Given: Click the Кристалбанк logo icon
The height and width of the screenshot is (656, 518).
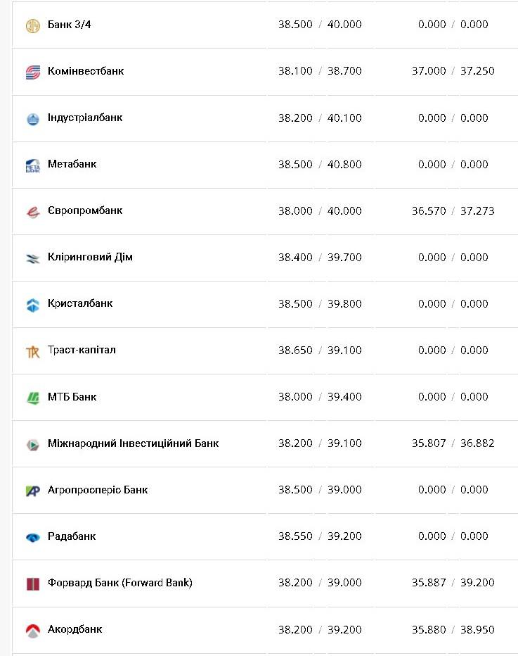Looking at the screenshot, I should point(32,305).
